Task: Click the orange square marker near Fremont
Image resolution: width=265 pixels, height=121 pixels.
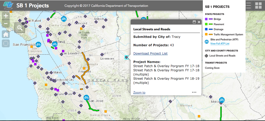Action: coord(84,68)
